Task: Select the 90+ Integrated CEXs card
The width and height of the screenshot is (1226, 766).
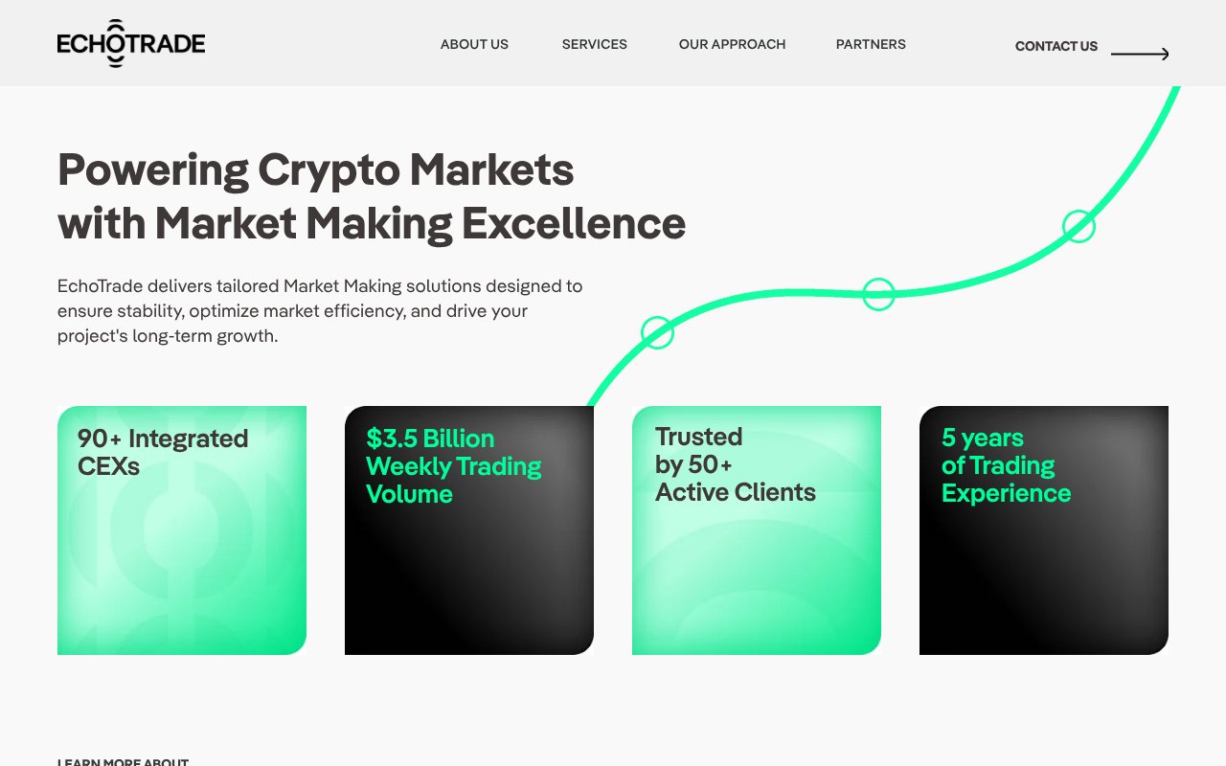Action: coord(182,529)
